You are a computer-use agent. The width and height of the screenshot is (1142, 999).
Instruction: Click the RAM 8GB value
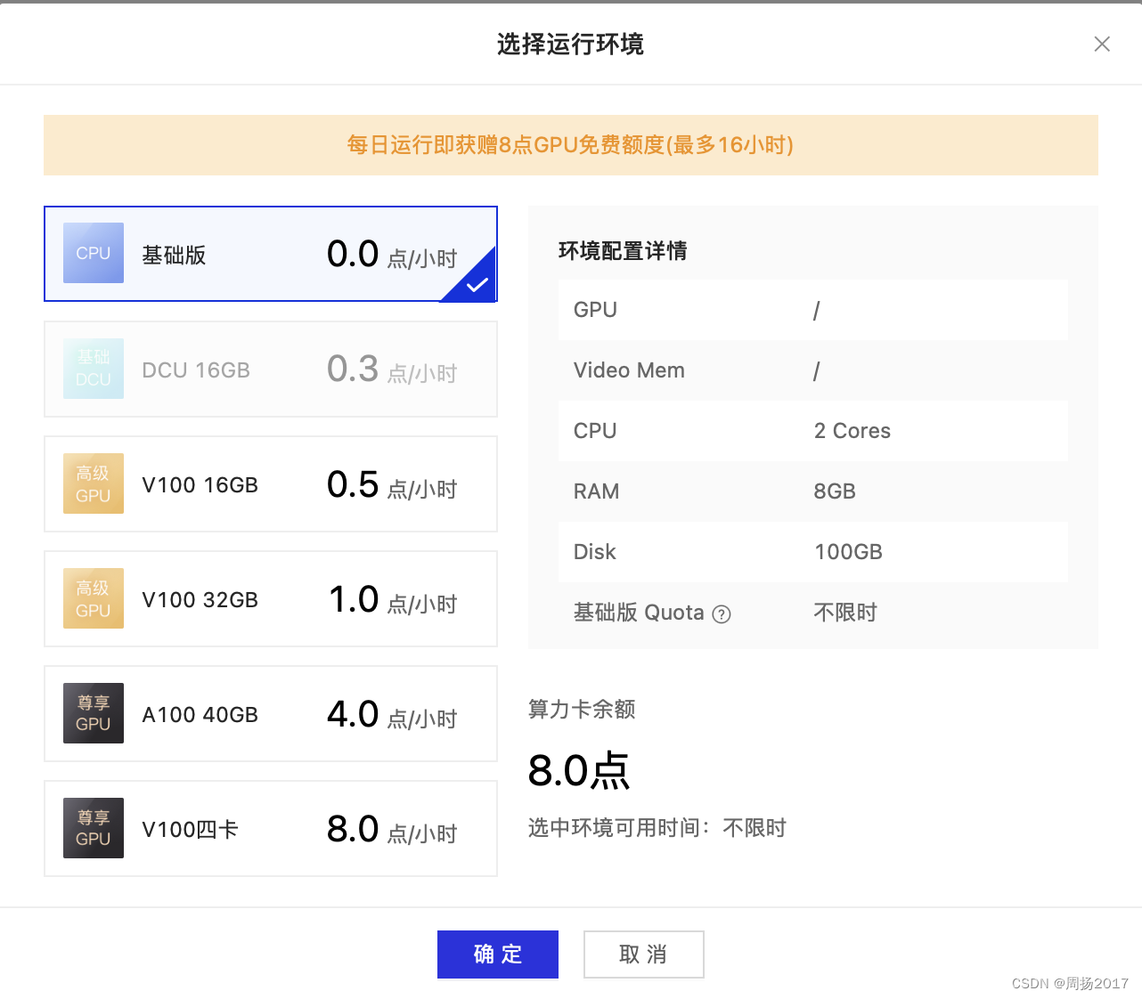click(835, 491)
